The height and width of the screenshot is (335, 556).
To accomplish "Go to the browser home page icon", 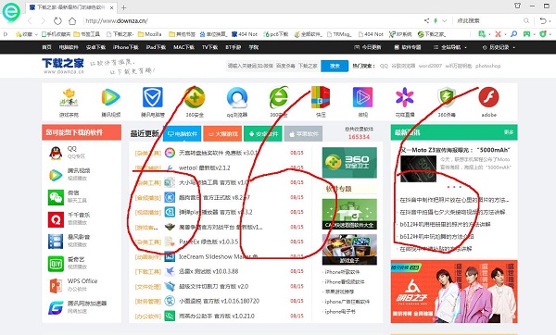I will [x=72, y=21].
